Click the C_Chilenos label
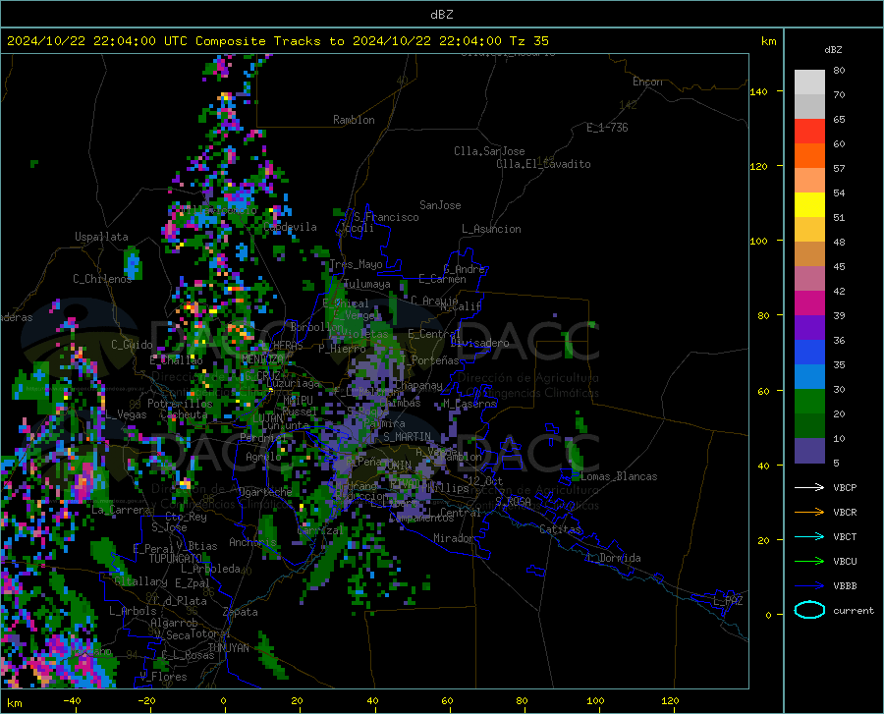This screenshot has height=714, width=884. (x=102, y=279)
